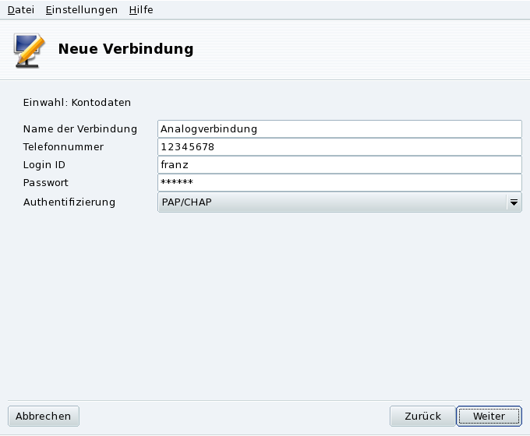This screenshot has width=530, height=436.
Task: Click the Telefonnummer label
Action: (x=63, y=146)
